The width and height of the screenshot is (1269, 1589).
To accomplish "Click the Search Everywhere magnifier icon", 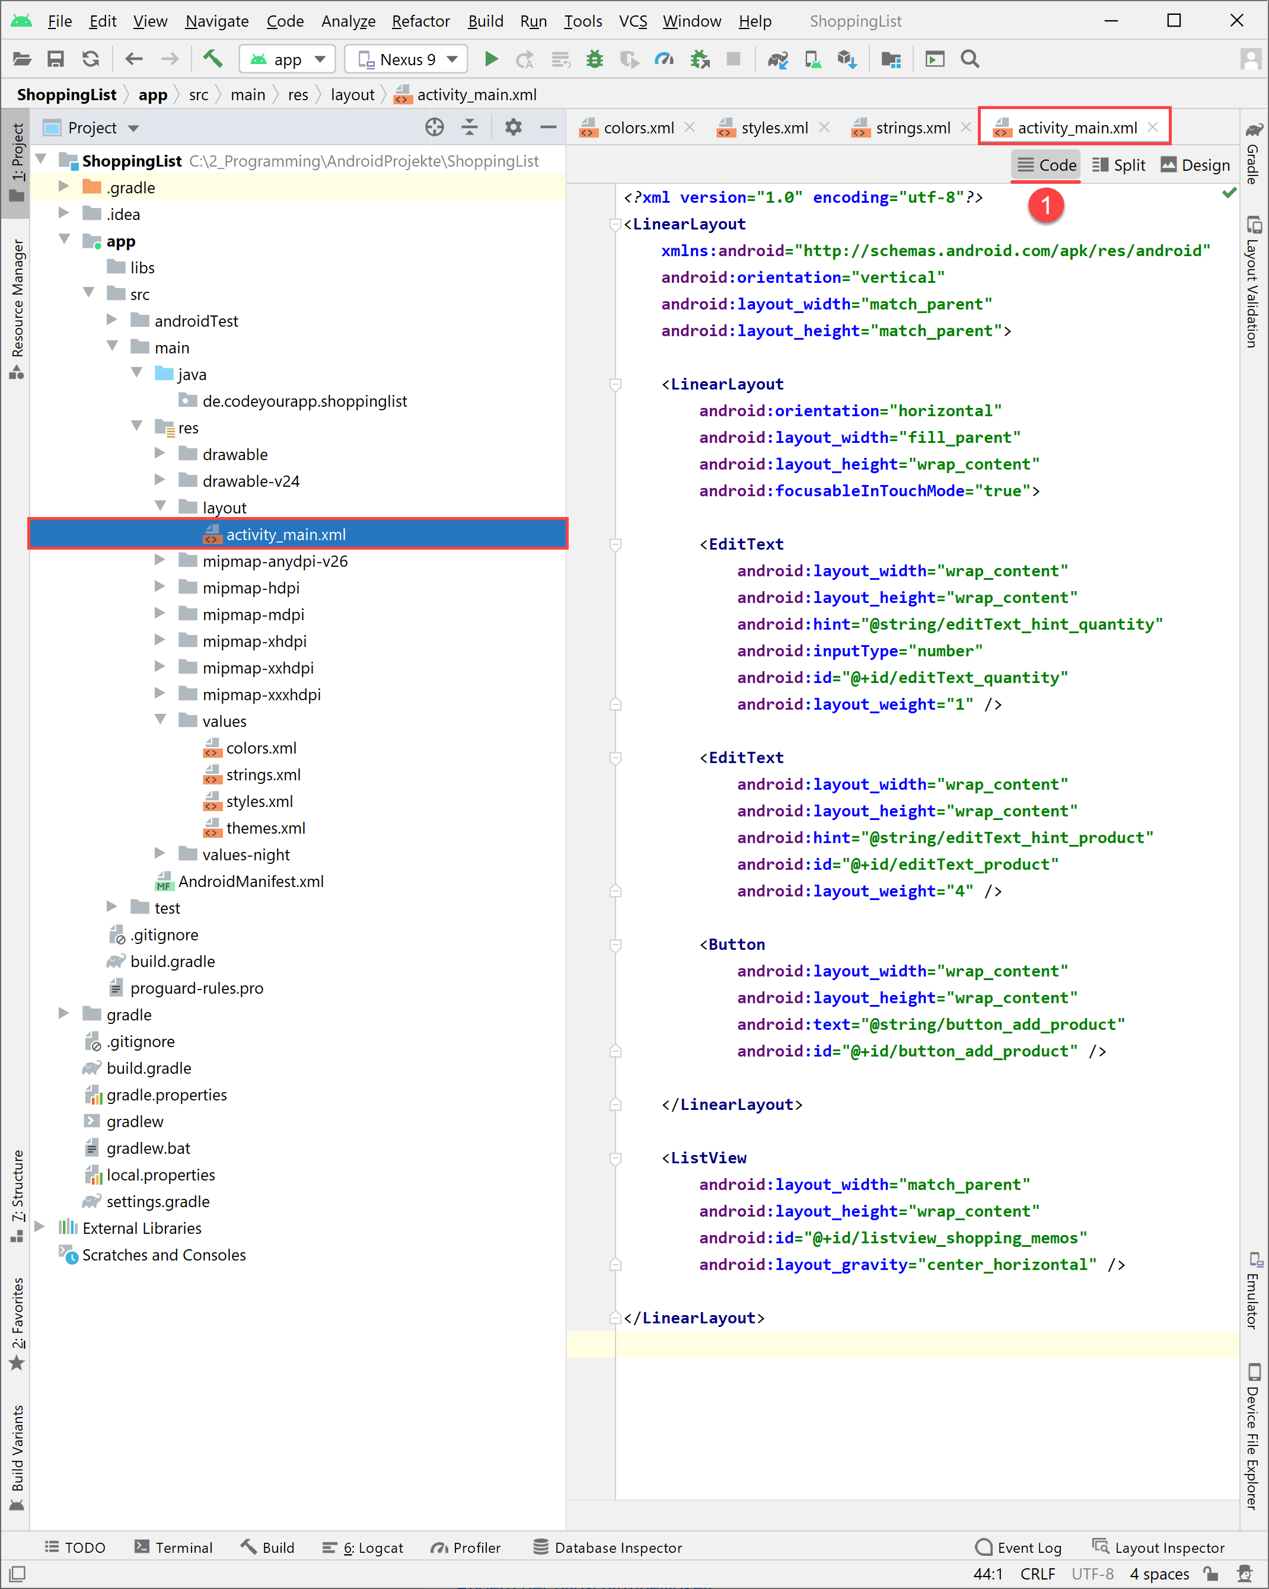I will 970,59.
